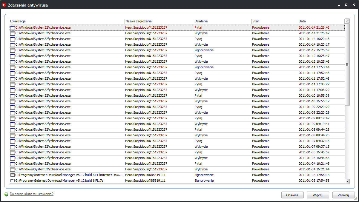
Task: Click Wykrycie in row 2011-01-07 09:37:15
Action: [201, 147]
